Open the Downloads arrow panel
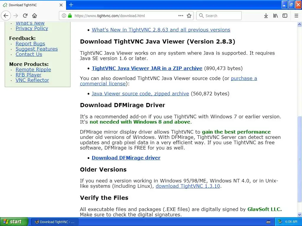302x226 pixels. pos(266,16)
